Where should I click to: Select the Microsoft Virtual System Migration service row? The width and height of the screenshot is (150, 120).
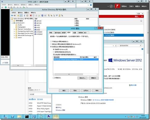tap(76, 59)
